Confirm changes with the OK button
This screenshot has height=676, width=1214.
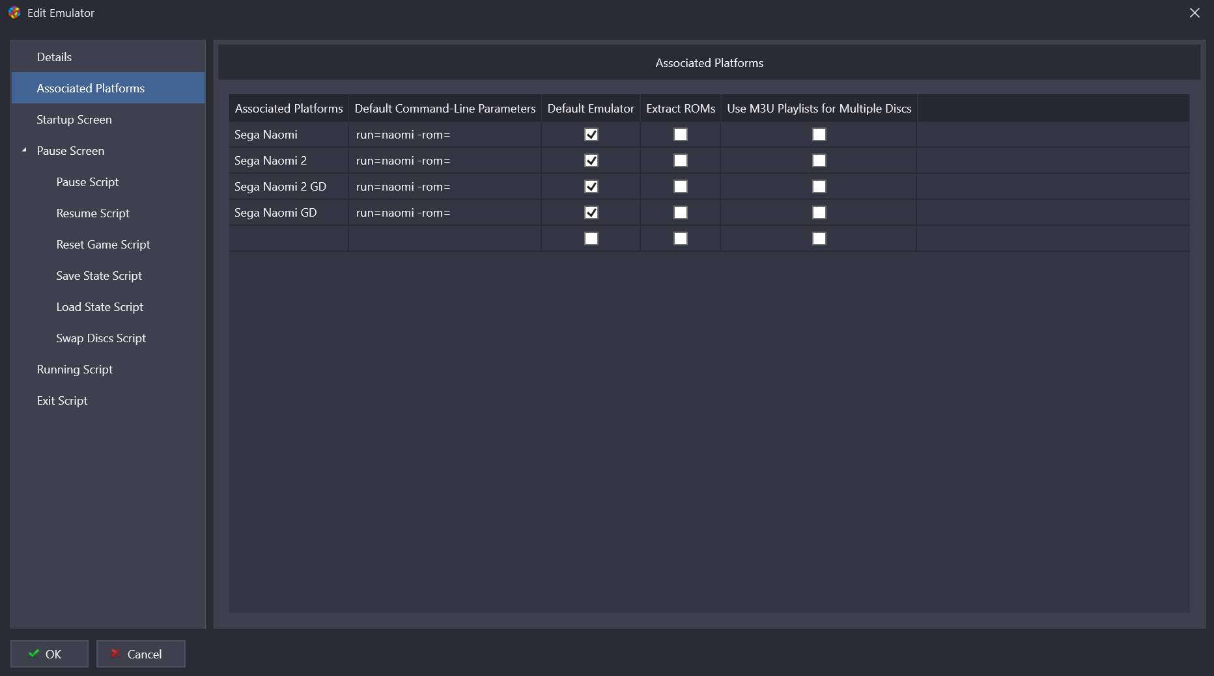pos(49,654)
